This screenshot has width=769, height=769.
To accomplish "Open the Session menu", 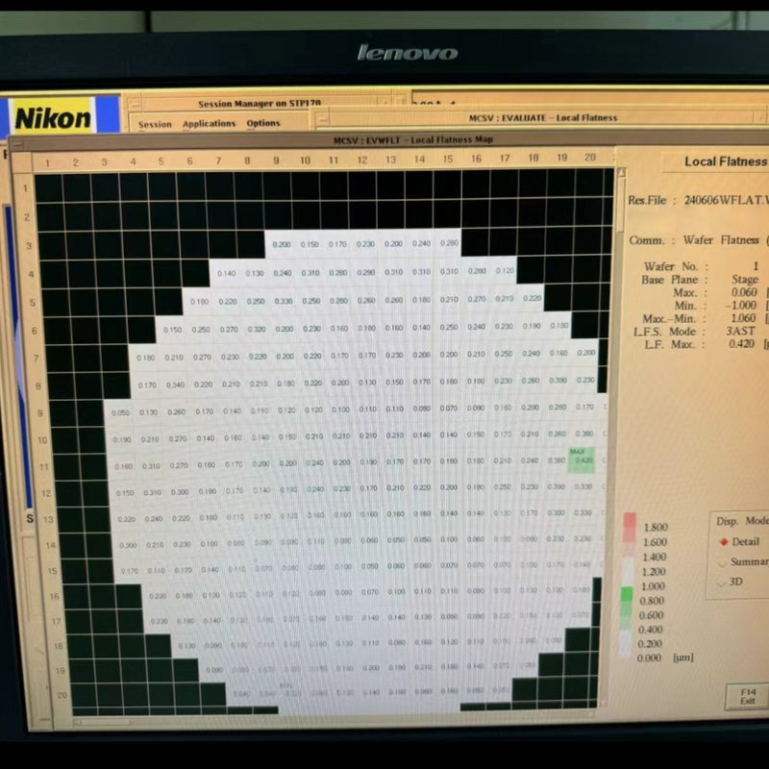I will [155, 124].
